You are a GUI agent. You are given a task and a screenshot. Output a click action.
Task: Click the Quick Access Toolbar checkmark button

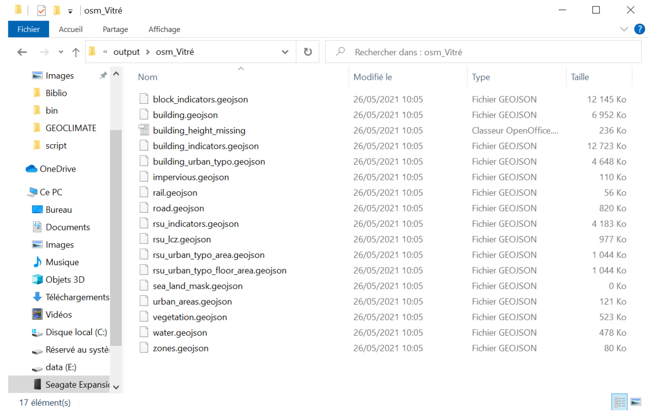(41, 10)
